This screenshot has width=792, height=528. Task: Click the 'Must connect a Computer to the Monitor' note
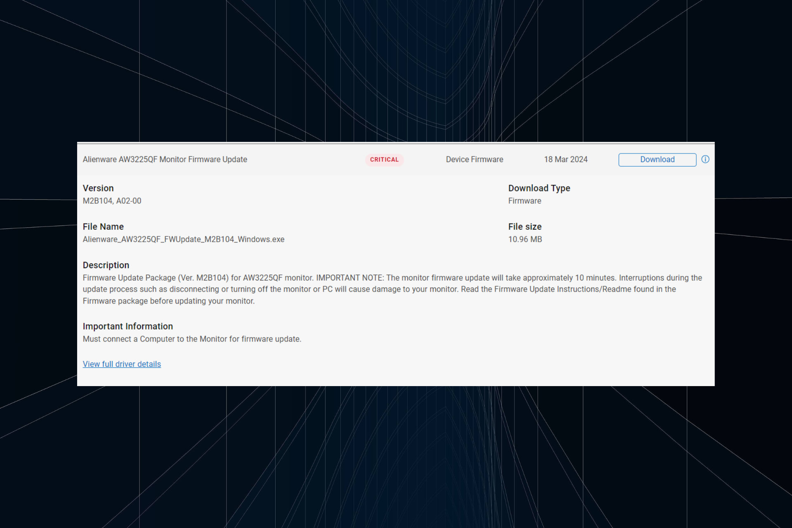point(192,339)
